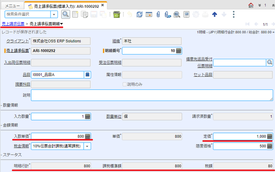This screenshot has width=275, height=172.
Task: Collapse the ステータス section
Action: 11,155
